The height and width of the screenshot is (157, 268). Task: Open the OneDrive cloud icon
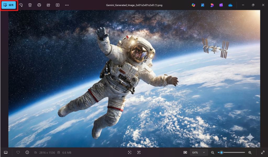click(230, 5)
